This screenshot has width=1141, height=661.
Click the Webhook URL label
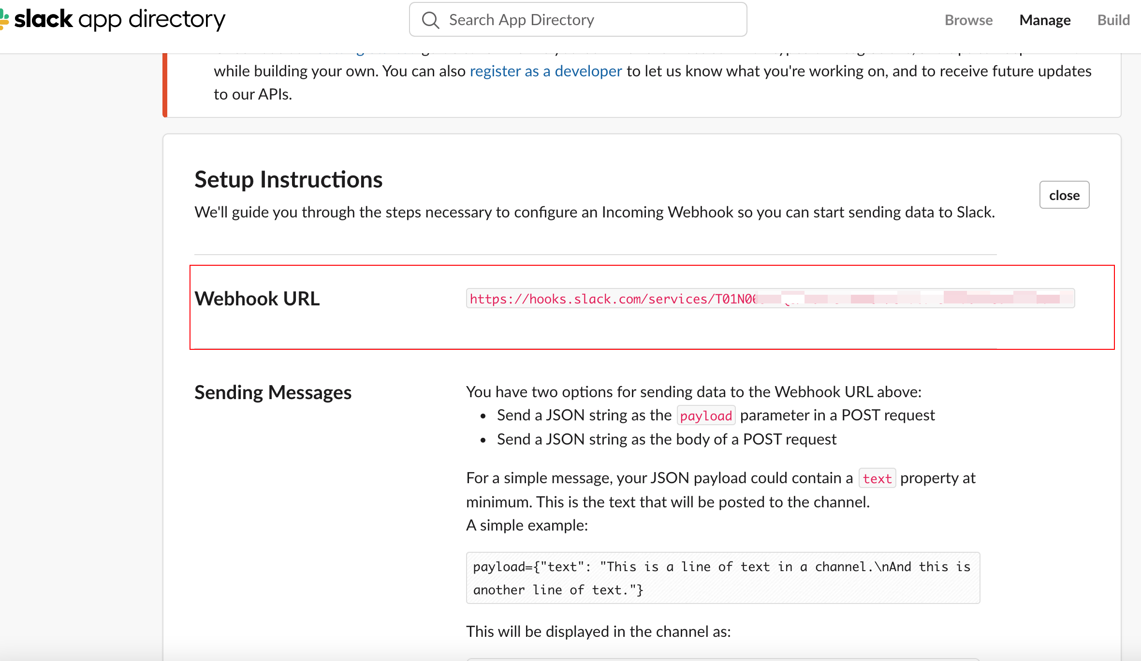click(257, 299)
